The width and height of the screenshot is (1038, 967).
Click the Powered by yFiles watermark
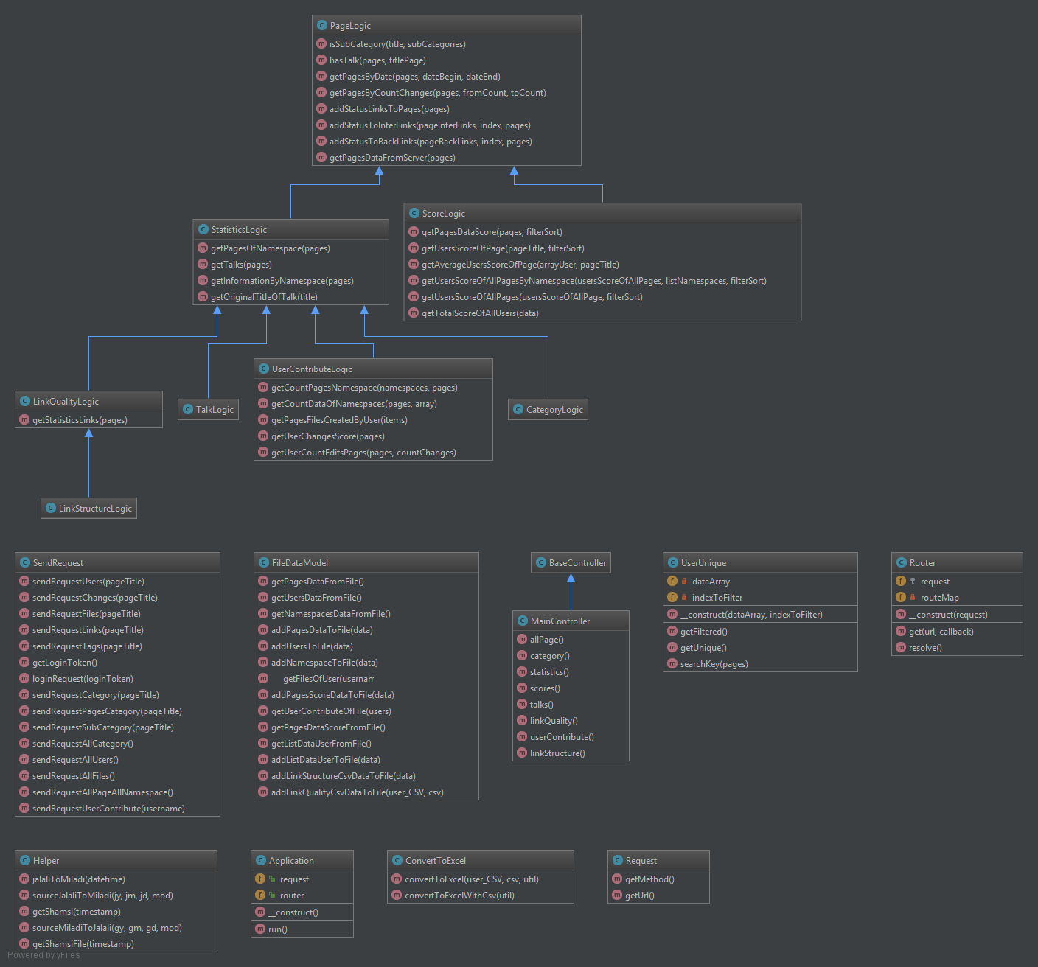(x=43, y=955)
